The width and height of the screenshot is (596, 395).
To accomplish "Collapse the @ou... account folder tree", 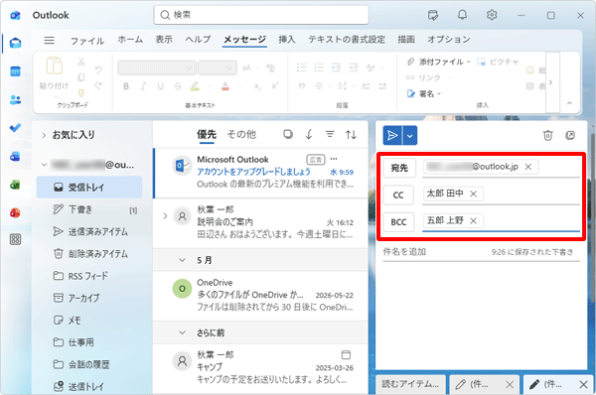I will pos(44,165).
